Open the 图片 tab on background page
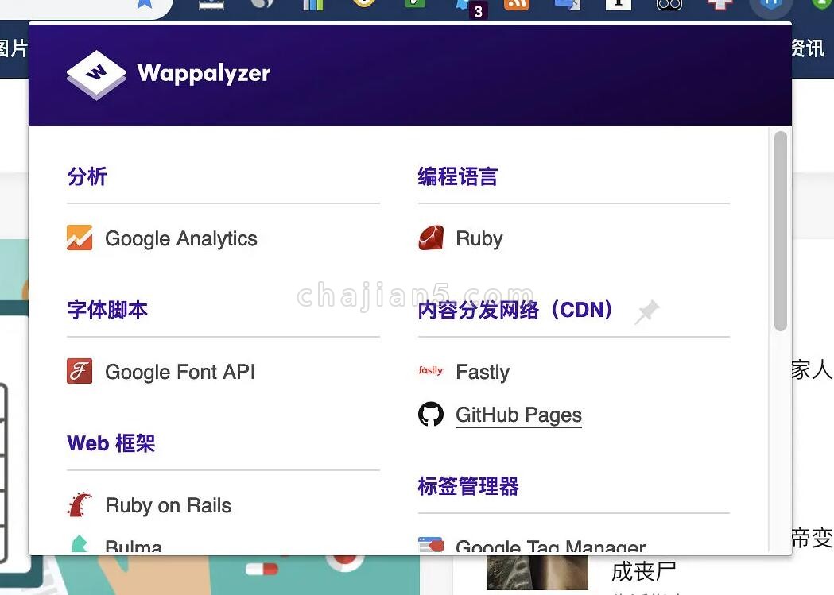Viewport: 834px width, 595px height. point(13,48)
